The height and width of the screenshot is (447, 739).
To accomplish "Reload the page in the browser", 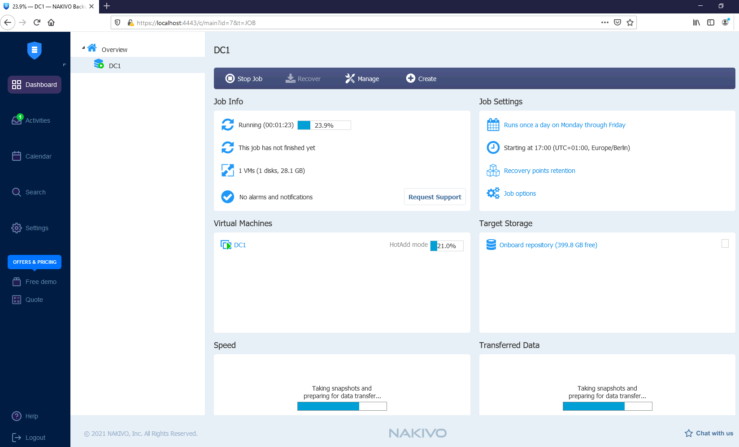I will click(x=37, y=22).
